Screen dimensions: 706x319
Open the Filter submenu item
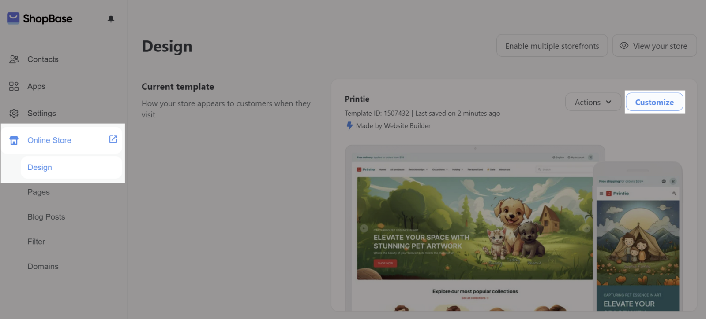click(36, 242)
